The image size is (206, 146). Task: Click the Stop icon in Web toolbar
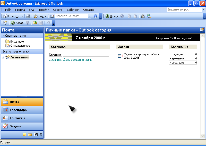130,16
